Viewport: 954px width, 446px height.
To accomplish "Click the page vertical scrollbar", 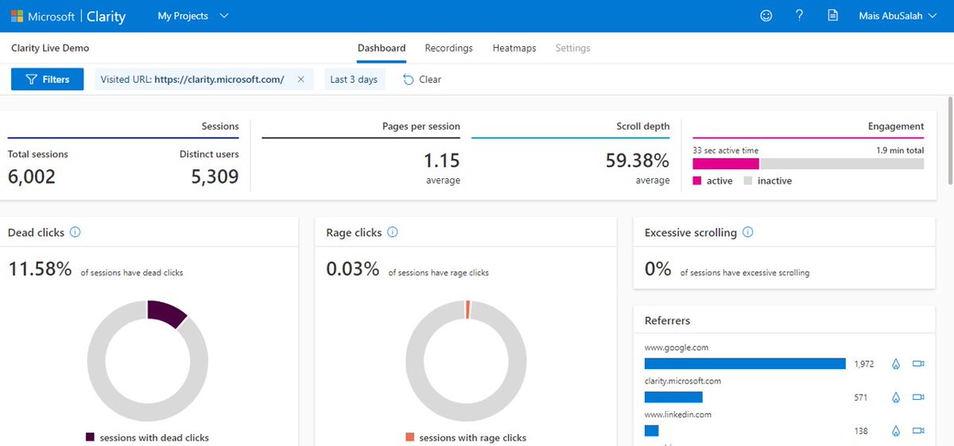I will coord(950,141).
